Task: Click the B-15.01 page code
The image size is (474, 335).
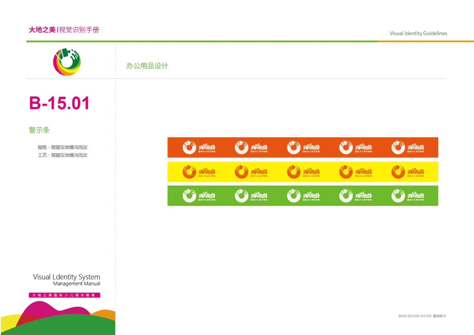Action: click(59, 103)
